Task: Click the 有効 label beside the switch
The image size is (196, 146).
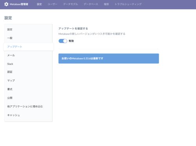Action: [71, 41]
